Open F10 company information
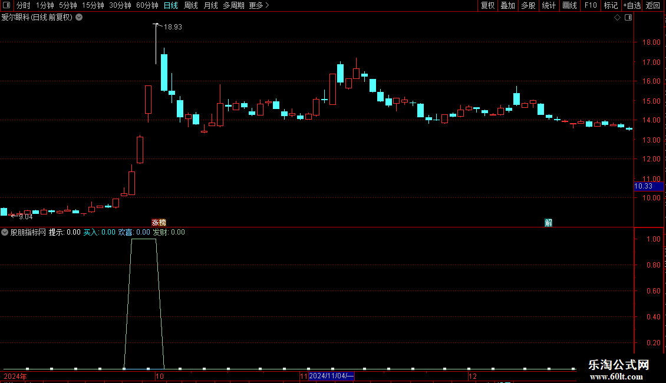Image resolution: width=666 pixels, height=383 pixels. pos(591,5)
